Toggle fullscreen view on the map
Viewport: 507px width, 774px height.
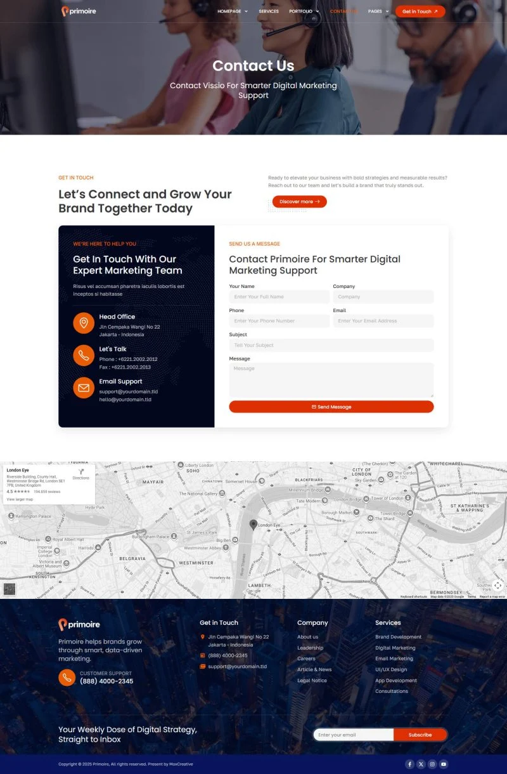click(498, 585)
